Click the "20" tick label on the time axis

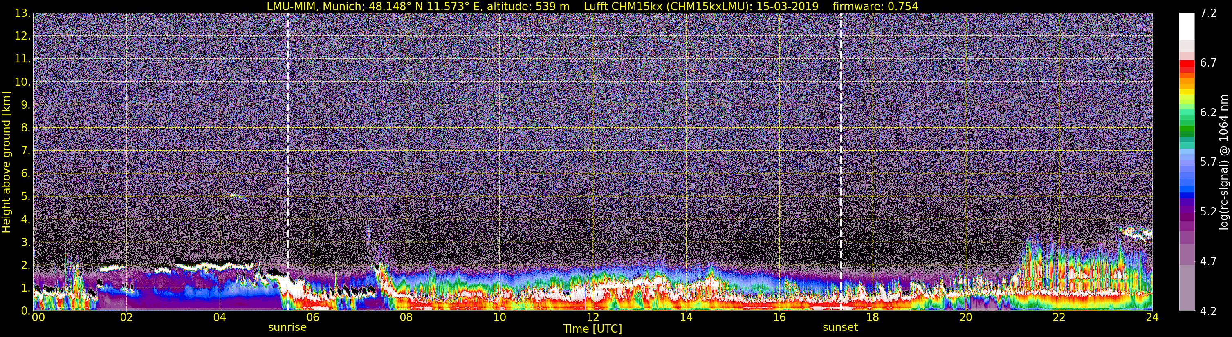966,317
